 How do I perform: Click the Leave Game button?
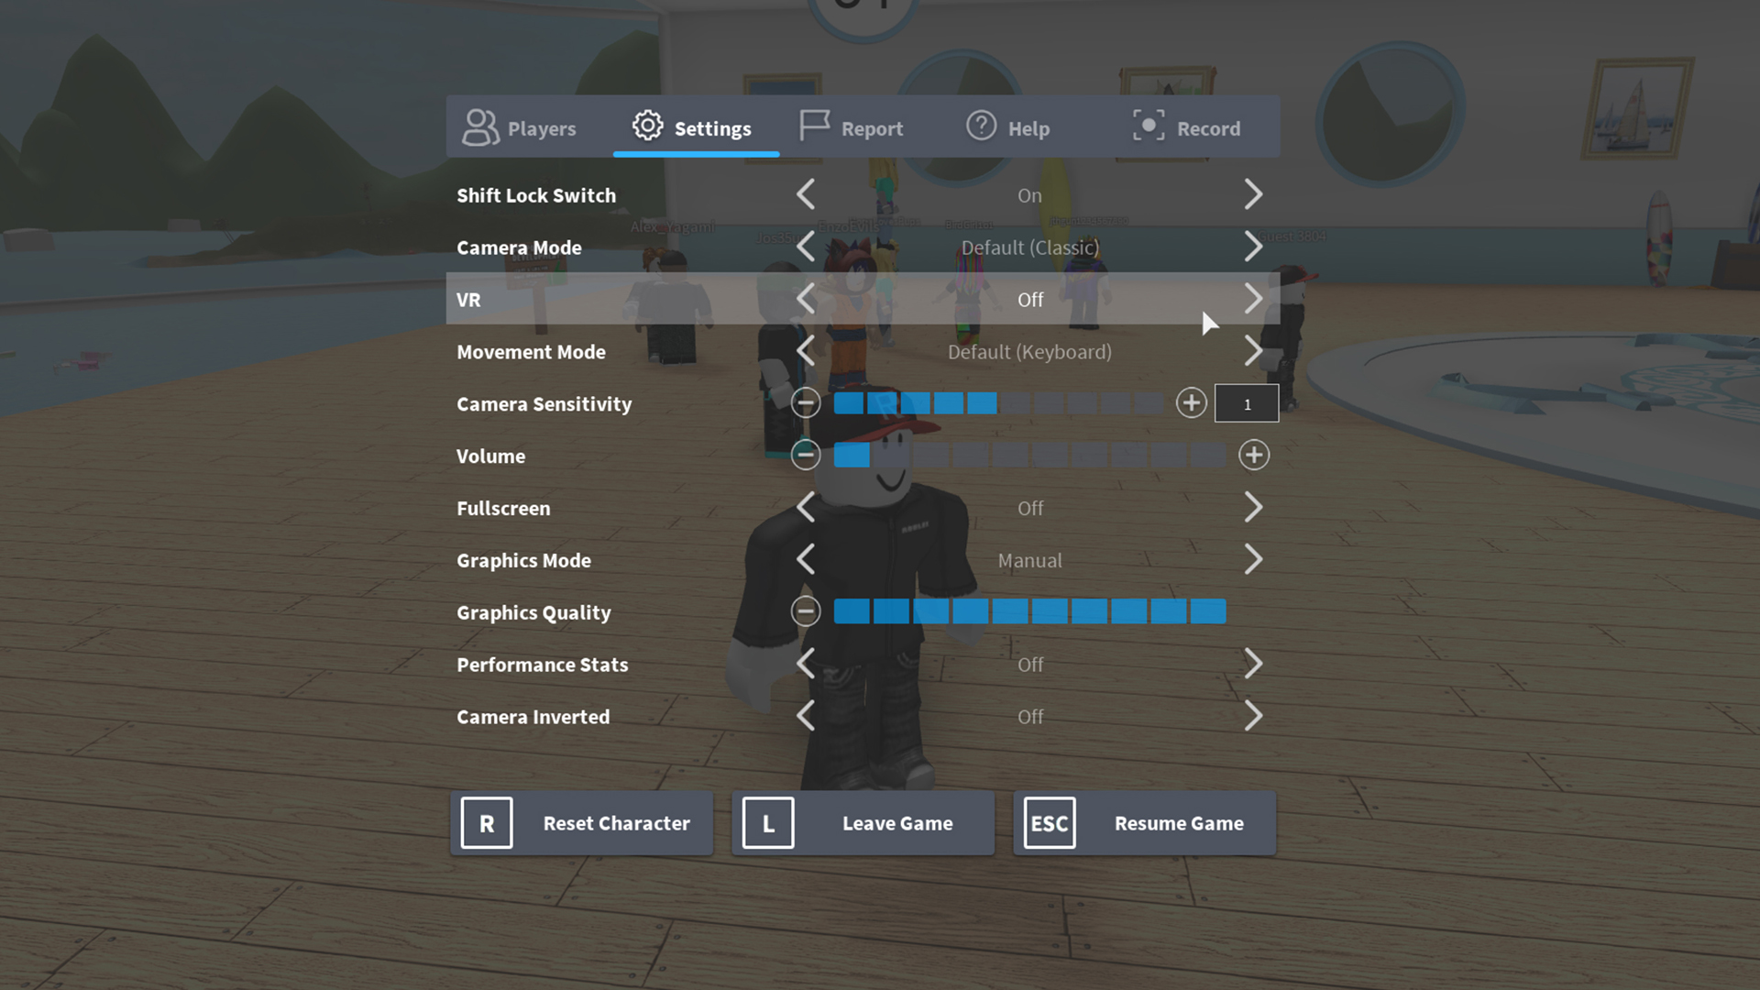(863, 822)
